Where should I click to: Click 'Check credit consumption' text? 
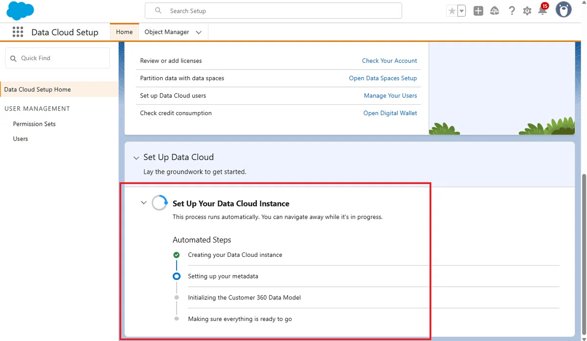click(x=176, y=113)
